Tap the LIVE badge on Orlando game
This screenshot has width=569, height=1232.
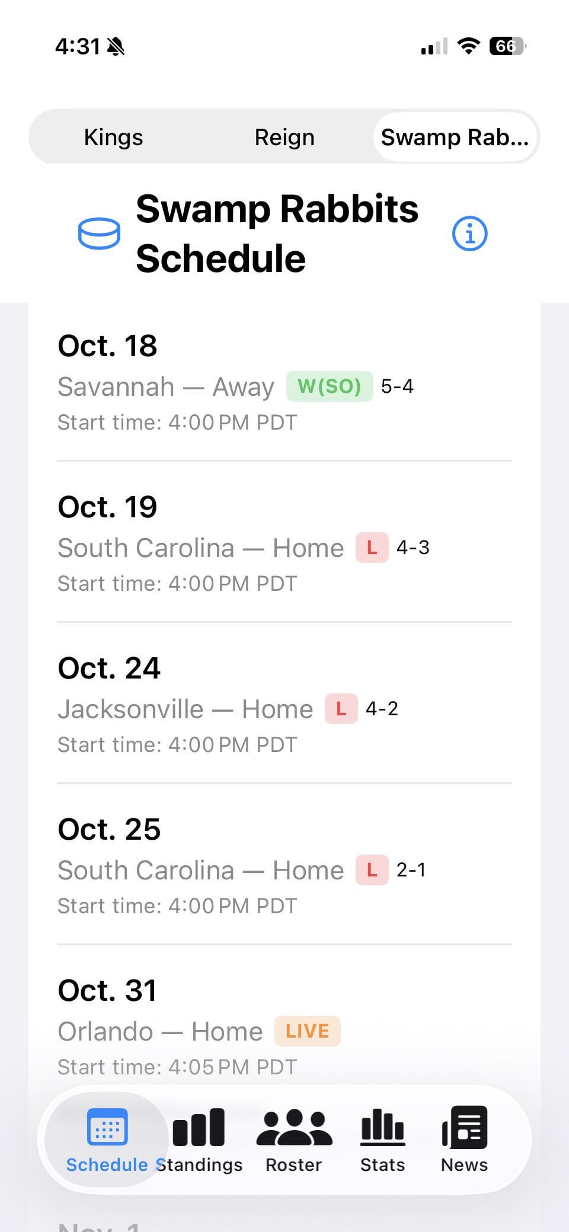[307, 1031]
